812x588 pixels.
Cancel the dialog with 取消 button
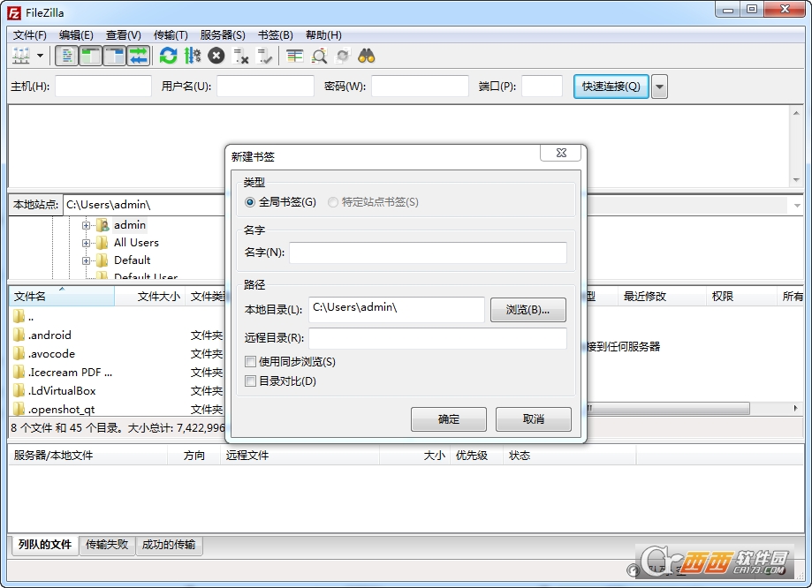(534, 419)
